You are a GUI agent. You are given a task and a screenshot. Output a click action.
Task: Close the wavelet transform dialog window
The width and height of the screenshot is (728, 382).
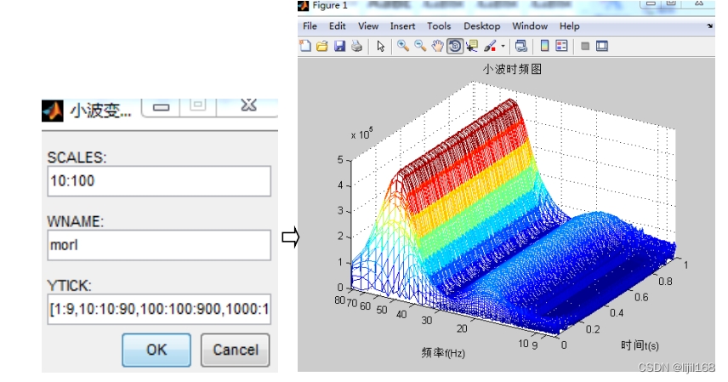[249, 105]
